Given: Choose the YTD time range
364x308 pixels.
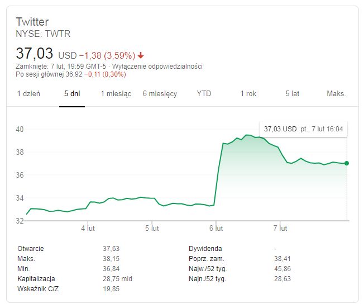Looking at the screenshot, I should click(x=204, y=94).
